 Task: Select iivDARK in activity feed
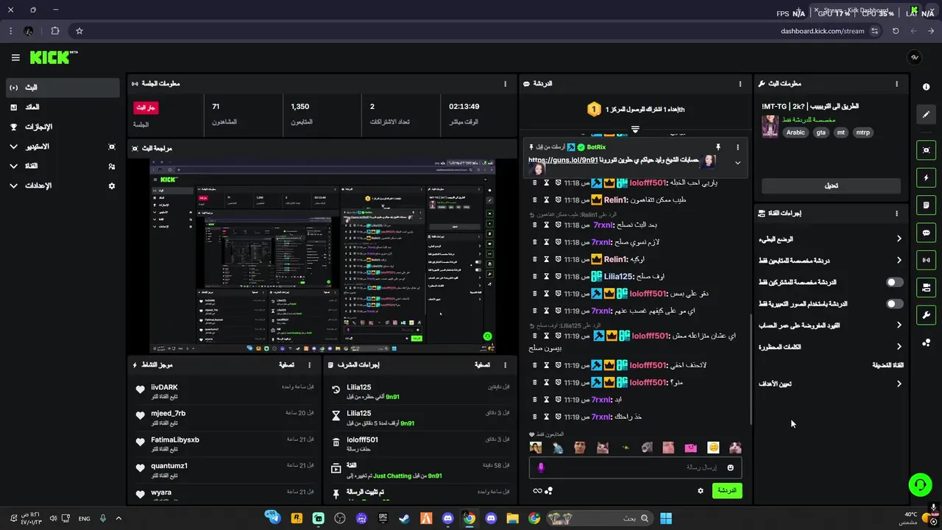pyautogui.click(x=165, y=387)
